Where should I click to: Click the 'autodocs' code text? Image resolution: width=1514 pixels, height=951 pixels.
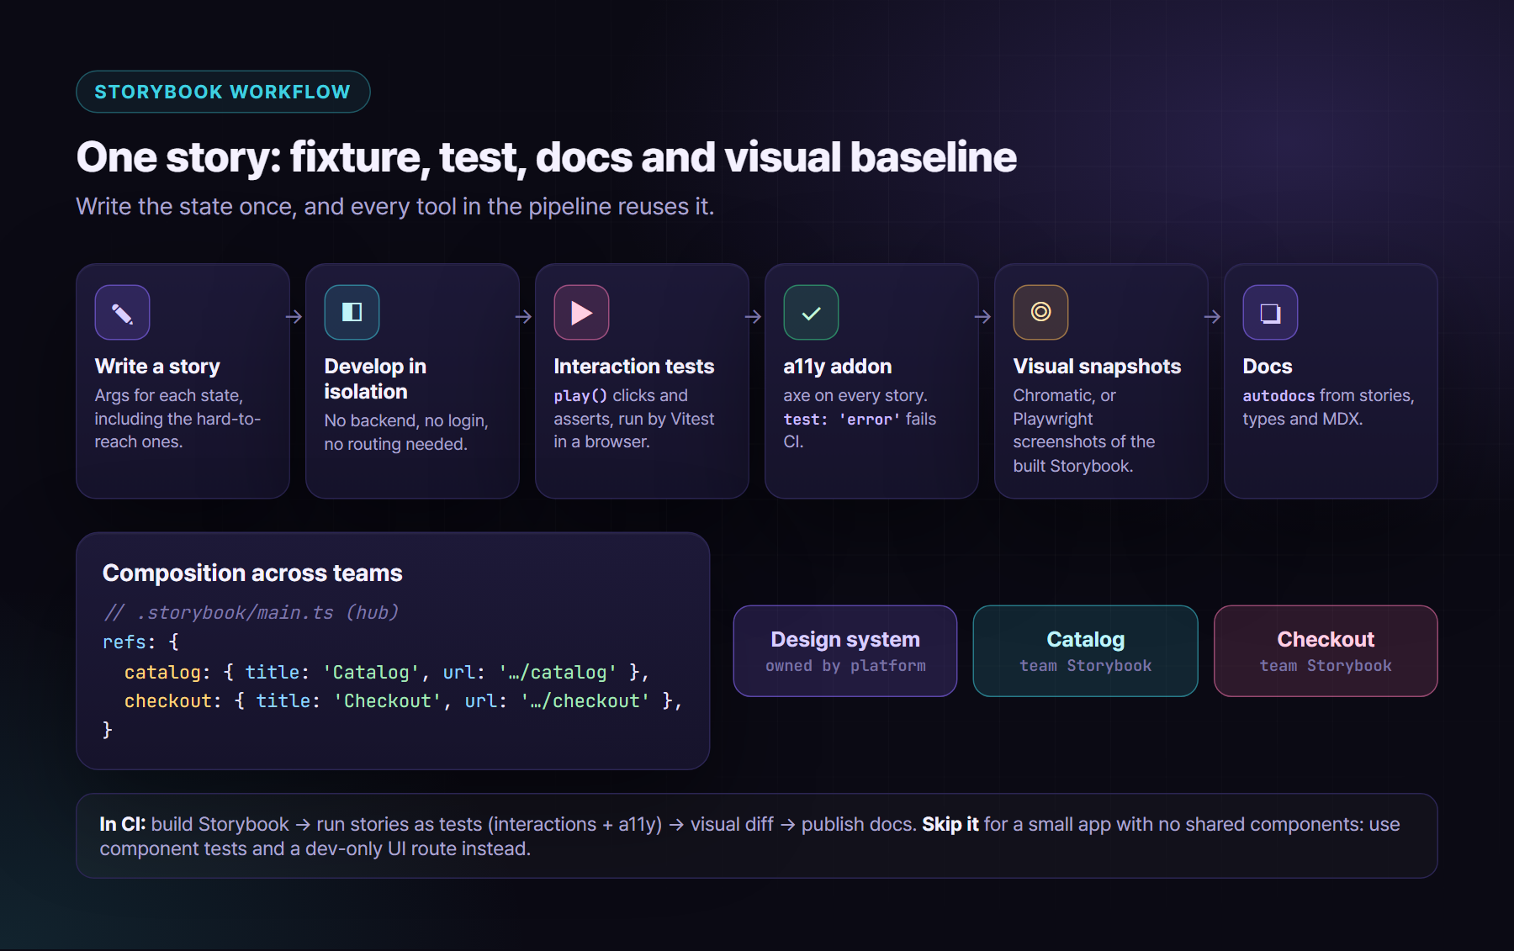click(x=1278, y=396)
